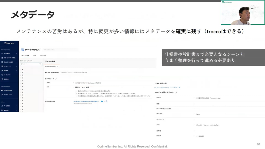Expand the first starred item in table tree
The image size is (265, 149).
point(21,69)
